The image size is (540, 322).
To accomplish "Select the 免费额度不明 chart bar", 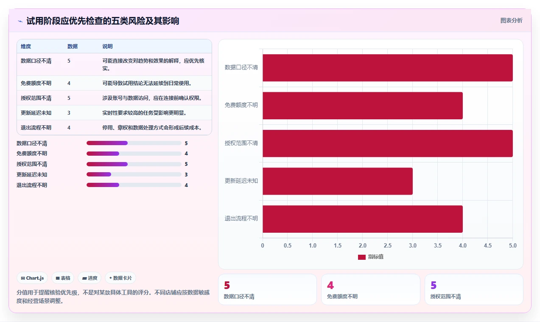I will 363,106.
